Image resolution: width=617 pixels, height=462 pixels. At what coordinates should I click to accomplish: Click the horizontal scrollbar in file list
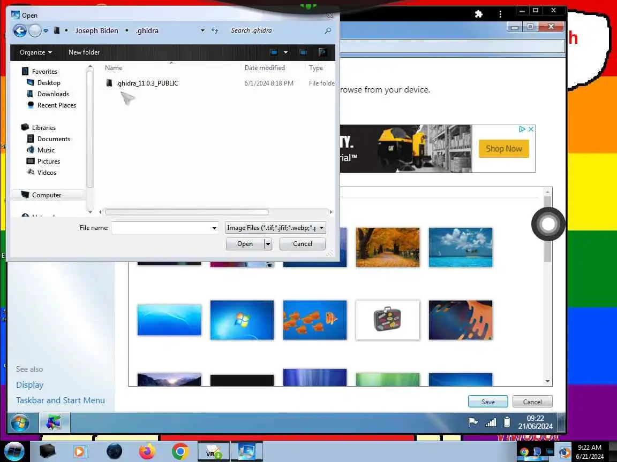187,212
